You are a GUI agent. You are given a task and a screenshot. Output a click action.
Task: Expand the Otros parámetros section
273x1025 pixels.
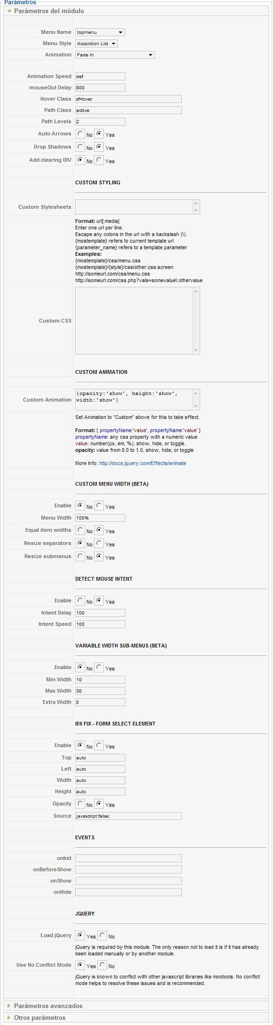point(39,1017)
